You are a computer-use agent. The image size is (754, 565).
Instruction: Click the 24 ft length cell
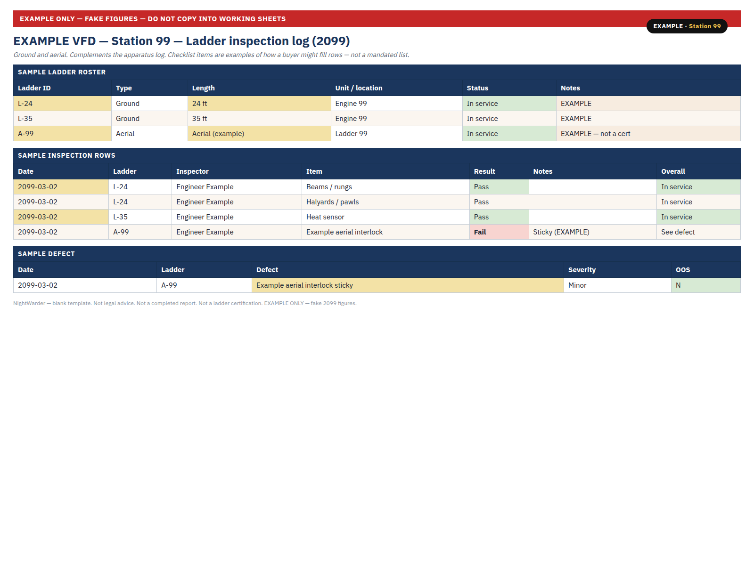click(x=259, y=104)
